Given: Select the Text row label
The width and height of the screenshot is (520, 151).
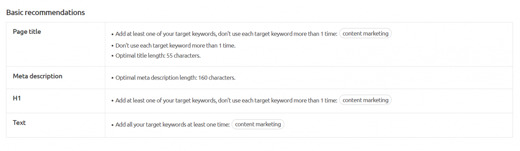Looking at the screenshot, I should point(19,123).
